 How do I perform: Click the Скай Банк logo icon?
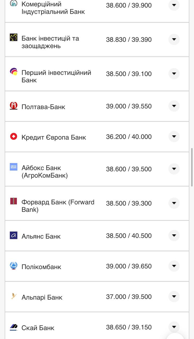point(13,327)
